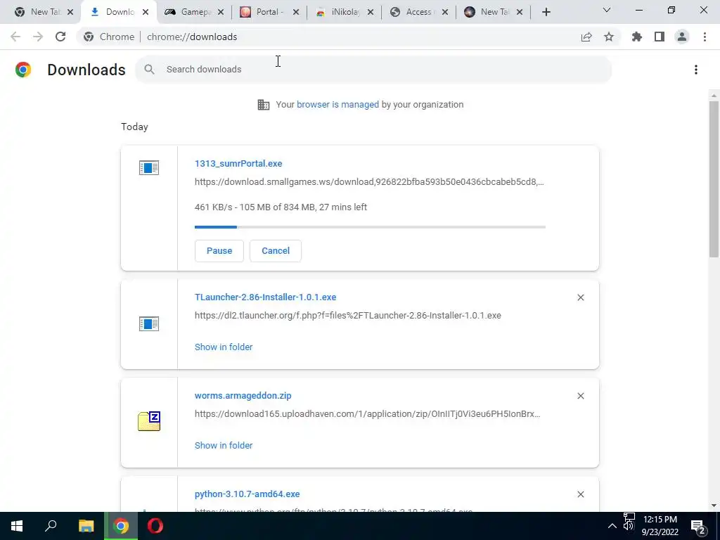Open worms.armageddon.zip file link
Screen dimensions: 720x540
click(x=243, y=395)
